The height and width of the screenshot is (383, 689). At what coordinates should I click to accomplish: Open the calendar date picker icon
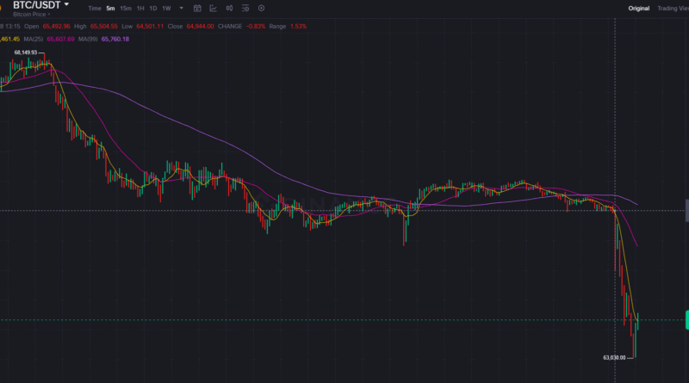[x=197, y=9]
